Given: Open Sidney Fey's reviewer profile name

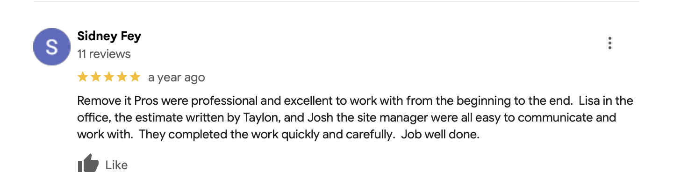Looking at the screenshot, I should point(109,36).
